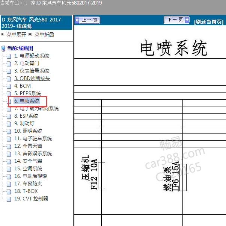Click page icon beside 19. CVT 控制器
This screenshot has height=226, width=226.
(9, 199)
